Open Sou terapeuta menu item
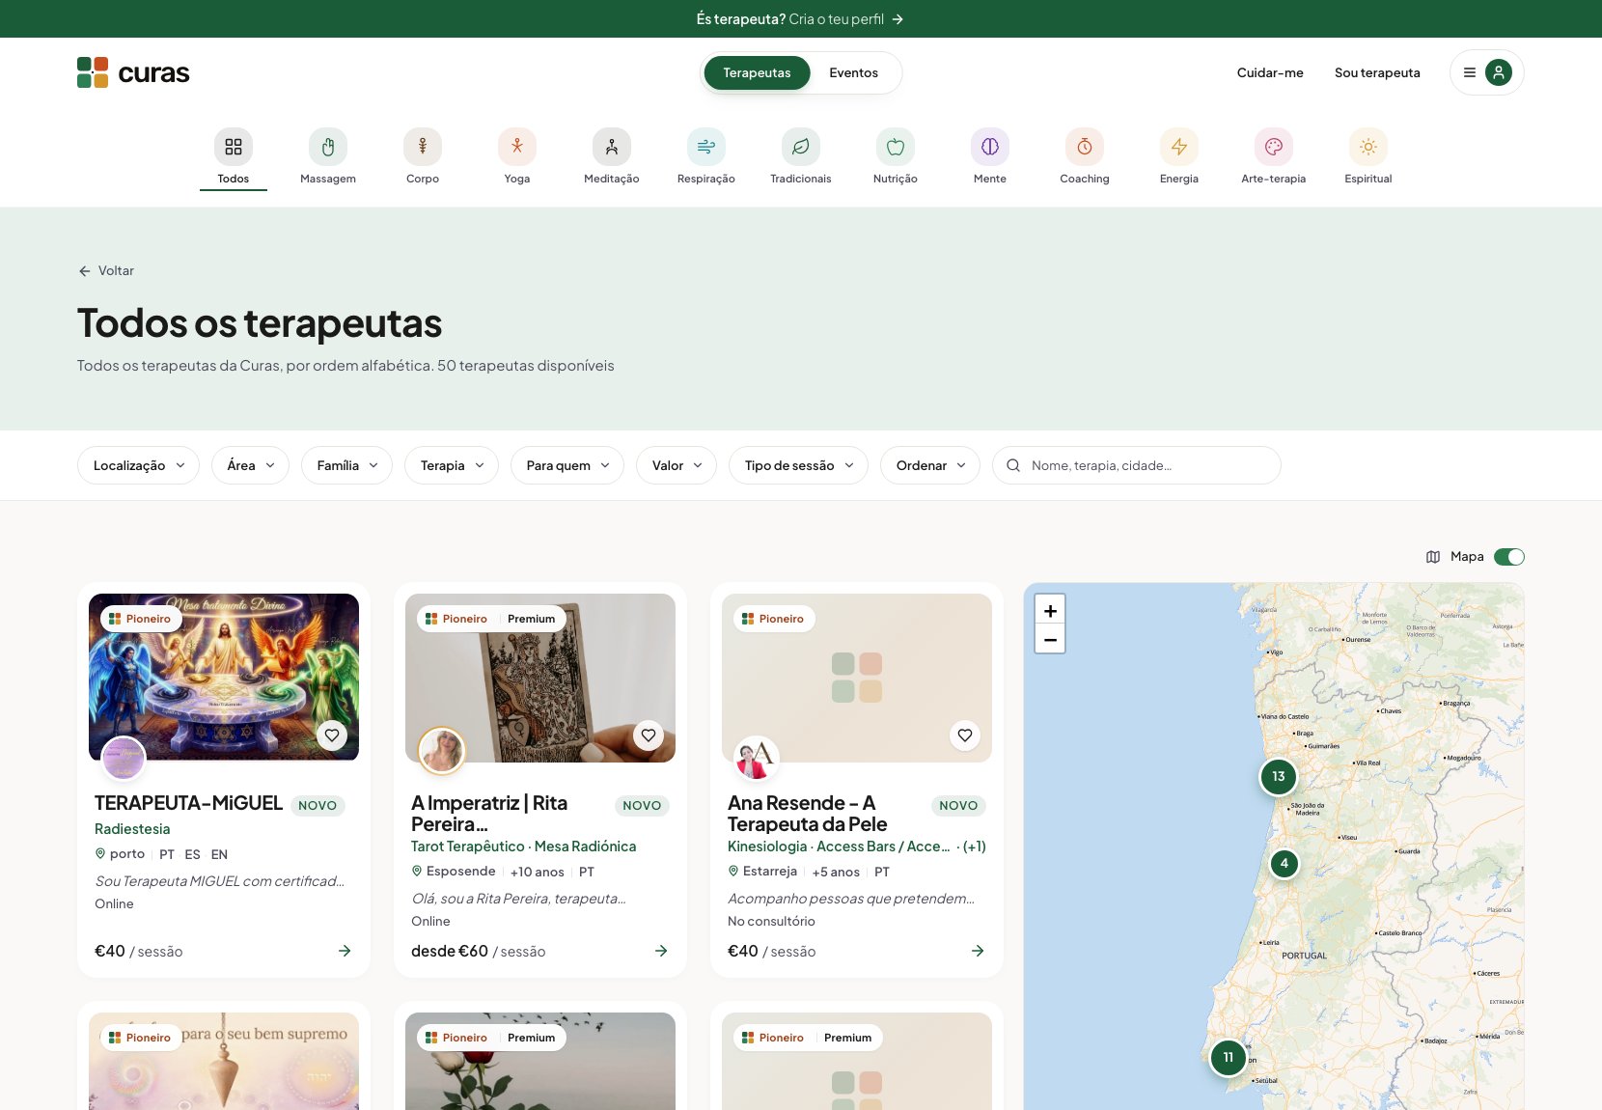The width and height of the screenshot is (1602, 1110). tap(1377, 72)
